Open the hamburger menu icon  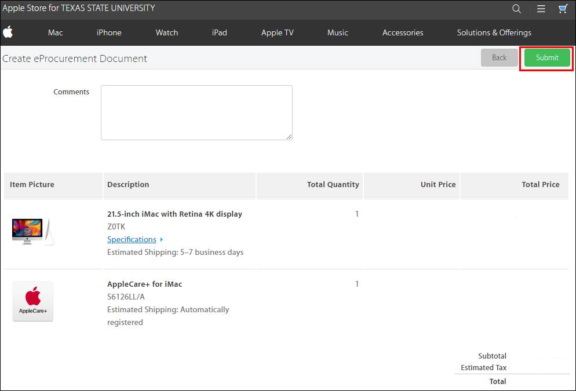click(x=541, y=9)
